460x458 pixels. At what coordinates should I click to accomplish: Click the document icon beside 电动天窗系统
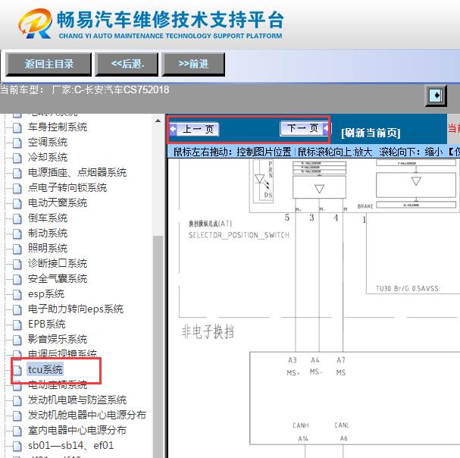point(17,203)
